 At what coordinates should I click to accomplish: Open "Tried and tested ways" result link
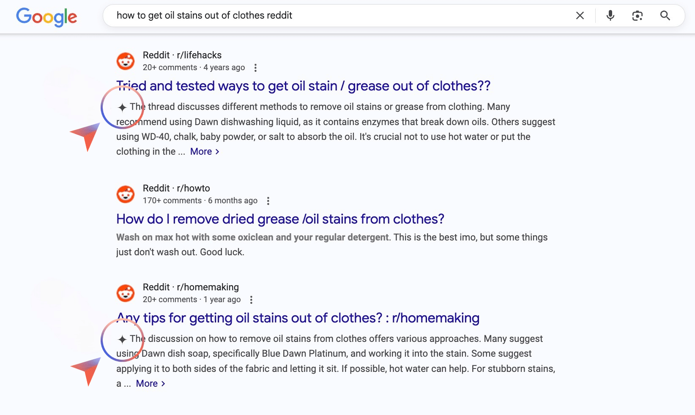tap(303, 86)
